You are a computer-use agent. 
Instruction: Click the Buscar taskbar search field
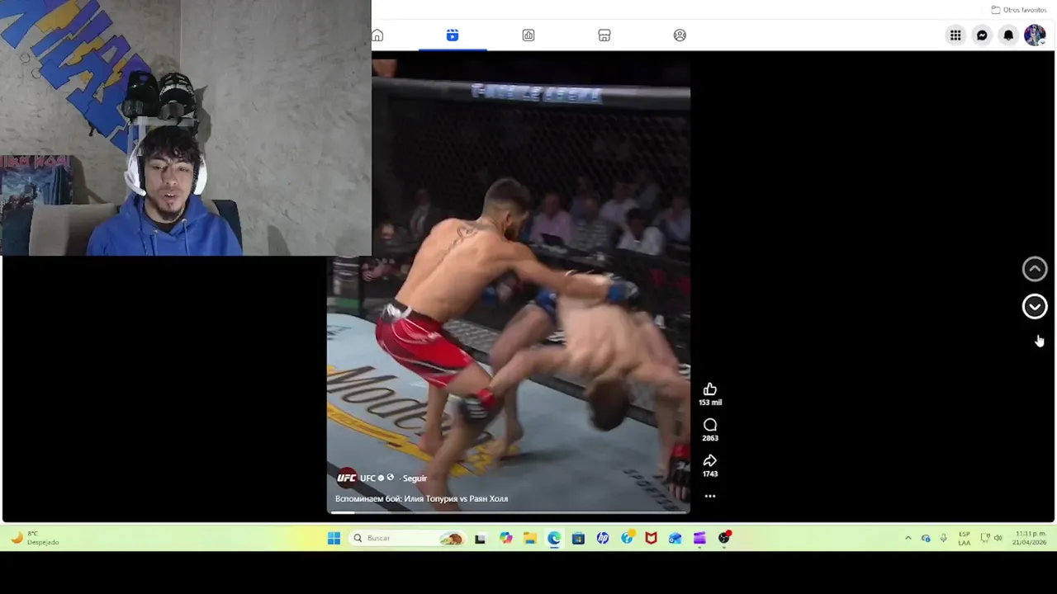[x=406, y=538]
